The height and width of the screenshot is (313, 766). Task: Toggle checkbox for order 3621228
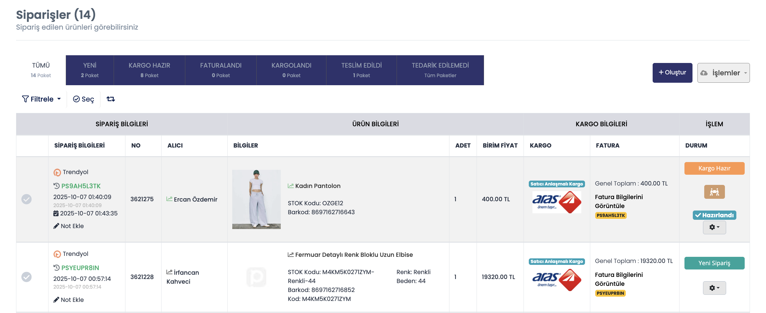(27, 277)
